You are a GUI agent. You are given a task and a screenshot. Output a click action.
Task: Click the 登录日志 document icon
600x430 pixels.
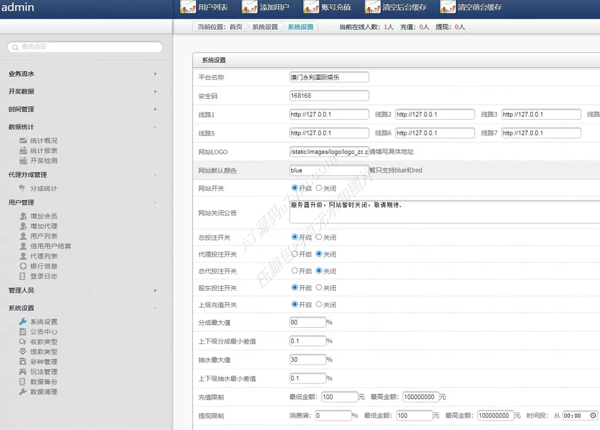23,276
